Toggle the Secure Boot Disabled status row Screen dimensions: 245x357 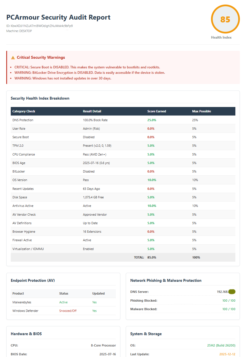(88, 137)
